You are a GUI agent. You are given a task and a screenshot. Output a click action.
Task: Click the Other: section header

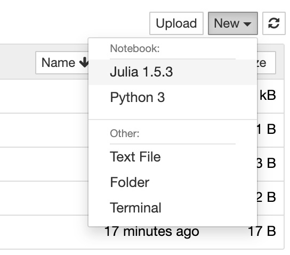pyautogui.click(x=124, y=133)
